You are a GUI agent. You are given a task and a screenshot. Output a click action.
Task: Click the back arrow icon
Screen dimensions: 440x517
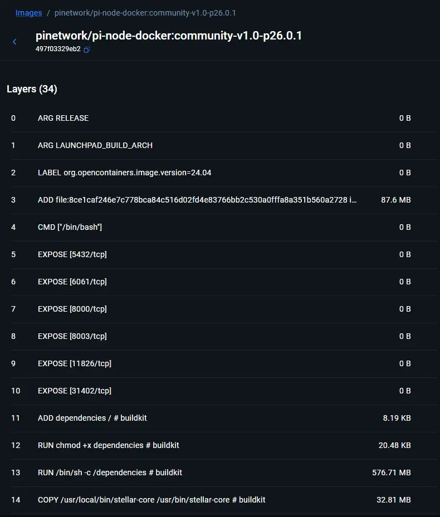[x=14, y=42]
